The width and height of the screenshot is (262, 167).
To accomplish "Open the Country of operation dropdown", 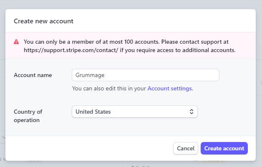I will tap(134, 112).
